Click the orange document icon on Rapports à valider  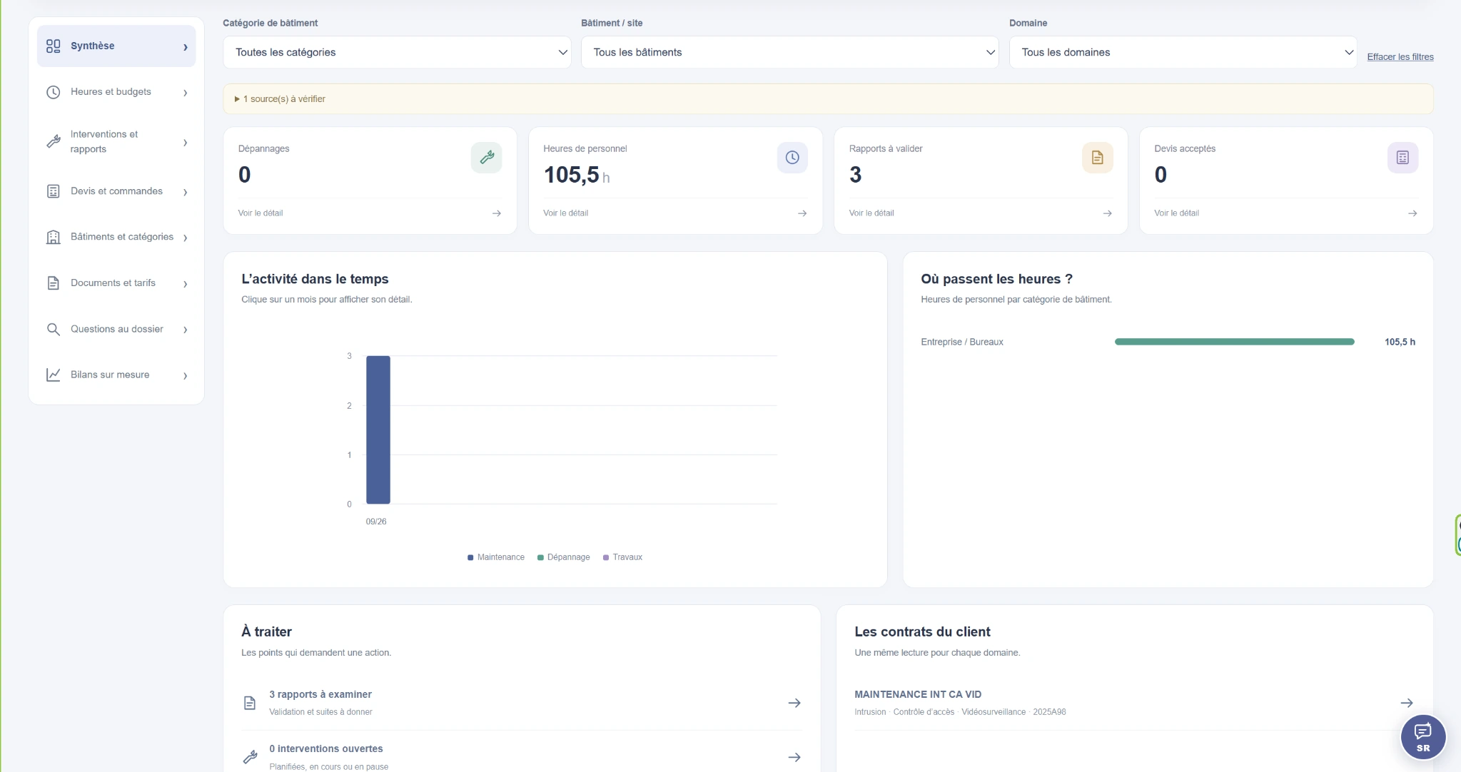point(1098,158)
